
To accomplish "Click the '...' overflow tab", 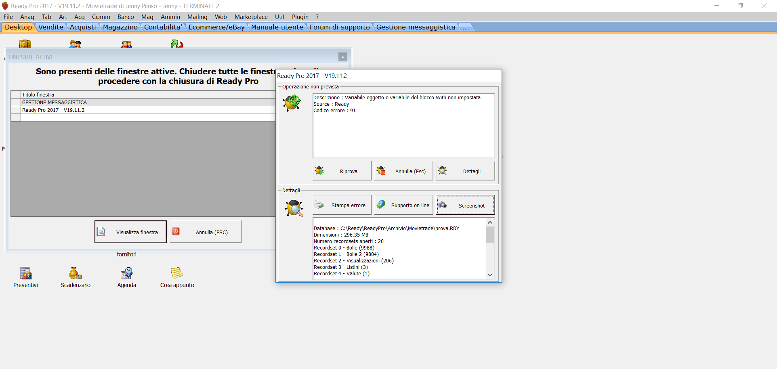I will pyautogui.click(x=466, y=27).
